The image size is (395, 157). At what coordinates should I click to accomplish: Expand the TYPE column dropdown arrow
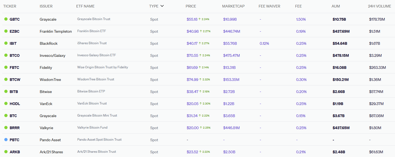click(162, 6)
